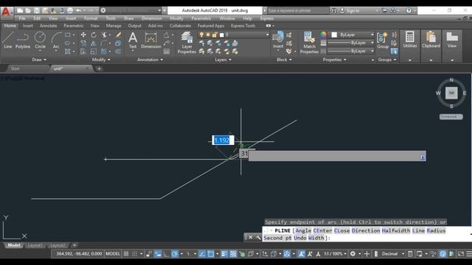The width and height of the screenshot is (472, 265).
Task: Open the Dimension menu
Action: (x=151, y=18)
